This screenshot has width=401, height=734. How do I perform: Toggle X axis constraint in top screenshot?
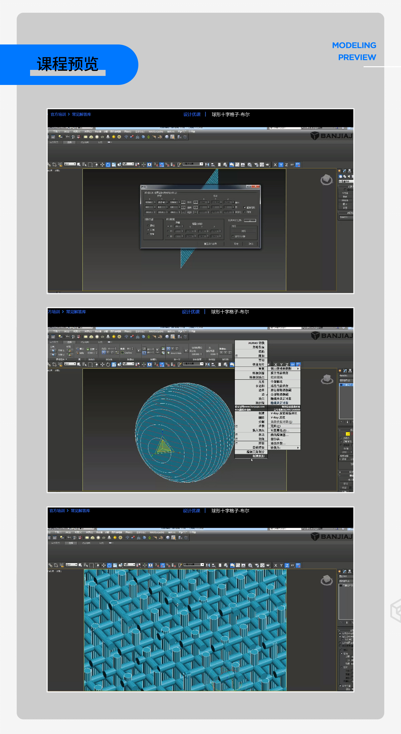(x=275, y=165)
